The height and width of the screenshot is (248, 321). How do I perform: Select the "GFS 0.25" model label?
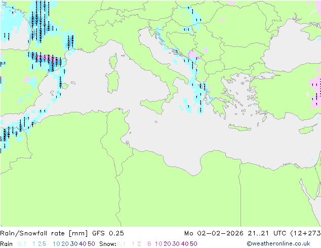coord(108,233)
